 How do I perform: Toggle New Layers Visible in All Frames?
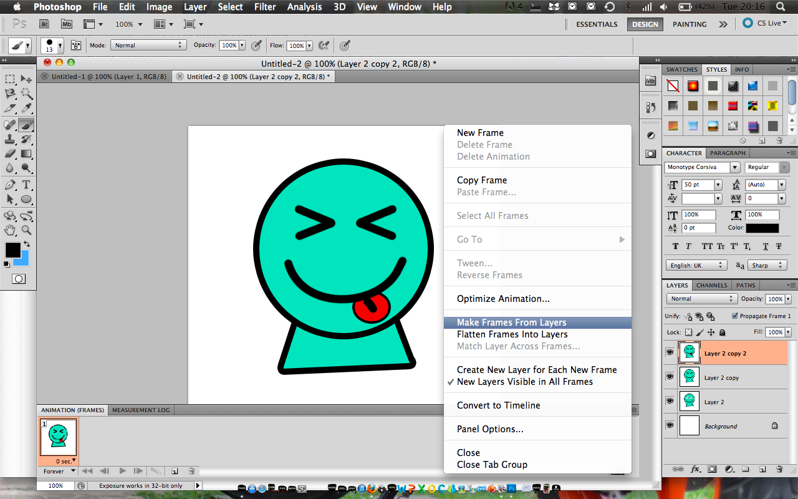pos(525,382)
